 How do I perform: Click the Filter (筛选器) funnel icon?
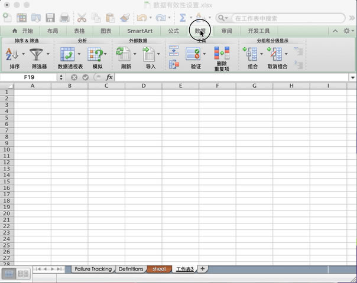[x=37, y=55]
